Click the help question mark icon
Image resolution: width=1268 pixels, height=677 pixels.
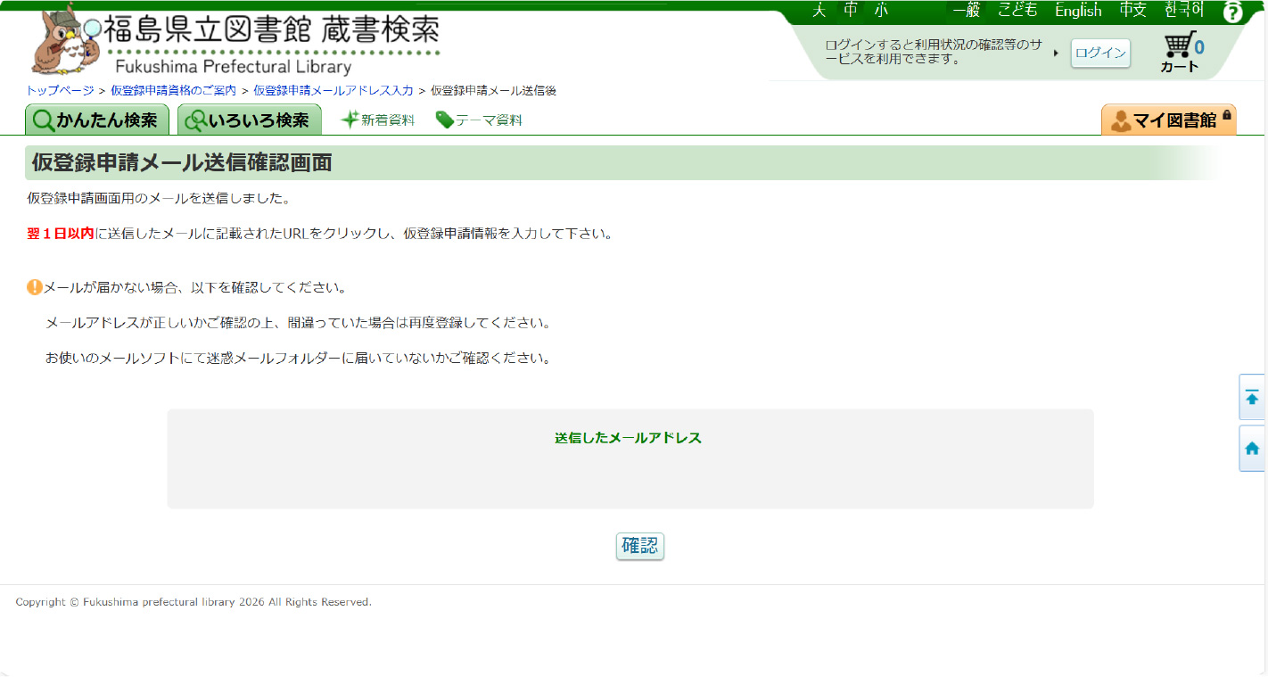tap(1232, 12)
